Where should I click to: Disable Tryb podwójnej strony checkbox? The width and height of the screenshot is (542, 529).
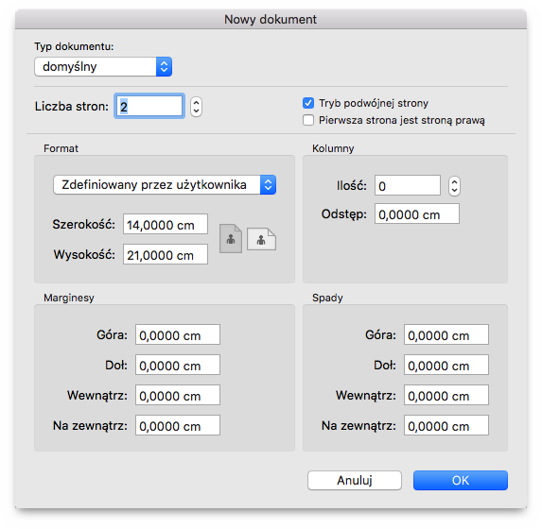308,103
